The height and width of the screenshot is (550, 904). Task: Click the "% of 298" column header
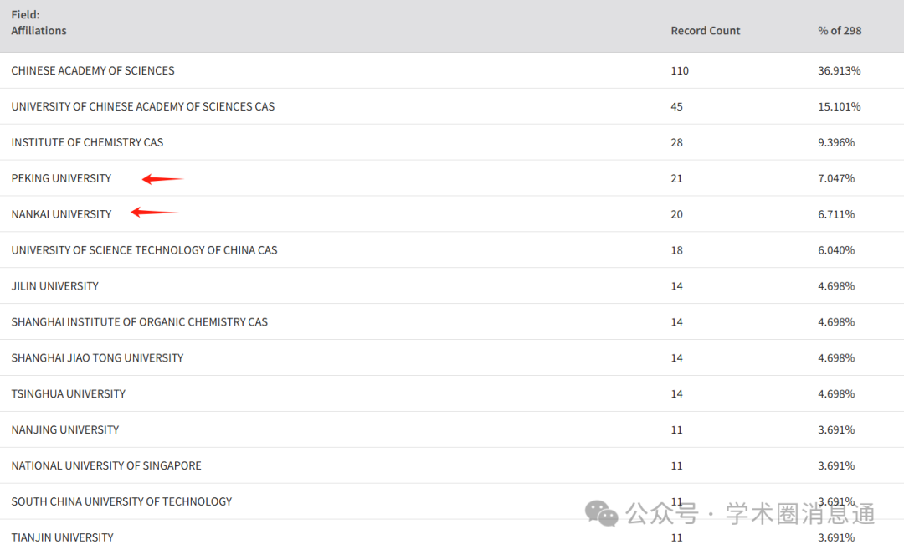click(839, 31)
